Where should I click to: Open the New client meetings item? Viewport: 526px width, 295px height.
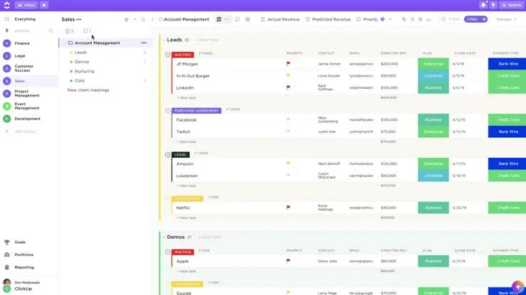click(x=88, y=90)
